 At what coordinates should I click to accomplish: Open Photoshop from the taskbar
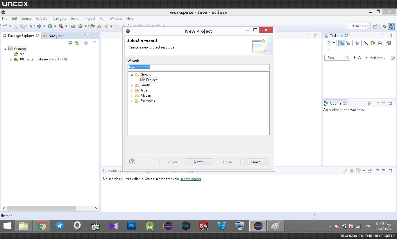(132, 226)
